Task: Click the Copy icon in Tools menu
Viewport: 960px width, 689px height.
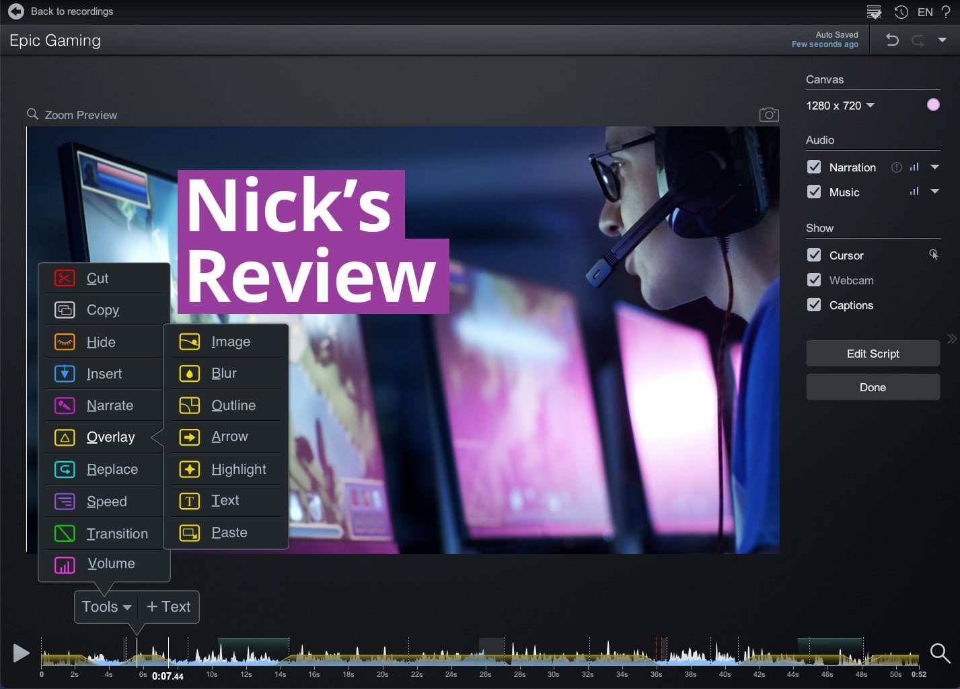Action: pos(65,310)
